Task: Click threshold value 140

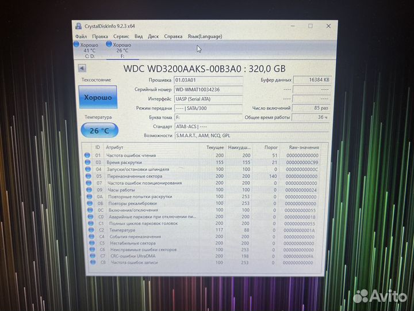Action: tap(273, 176)
